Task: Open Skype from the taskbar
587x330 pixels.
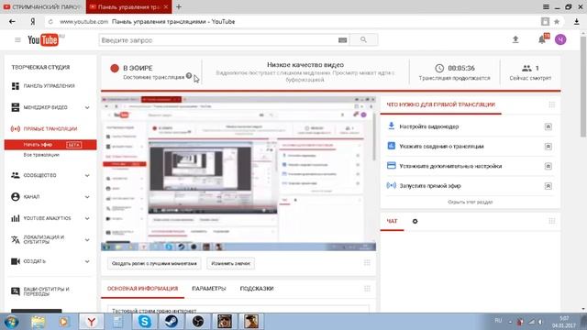Action: (x=145, y=322)
